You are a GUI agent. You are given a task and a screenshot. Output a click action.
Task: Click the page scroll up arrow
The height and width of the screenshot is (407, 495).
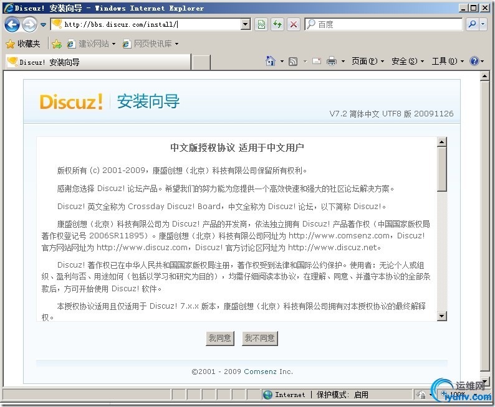pyautogui.click(x=484, y=76)
